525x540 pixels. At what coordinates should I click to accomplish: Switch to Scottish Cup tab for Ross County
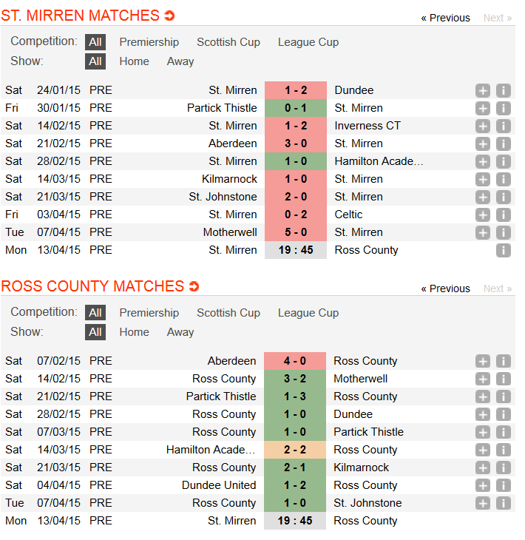(x=228, y=313)
